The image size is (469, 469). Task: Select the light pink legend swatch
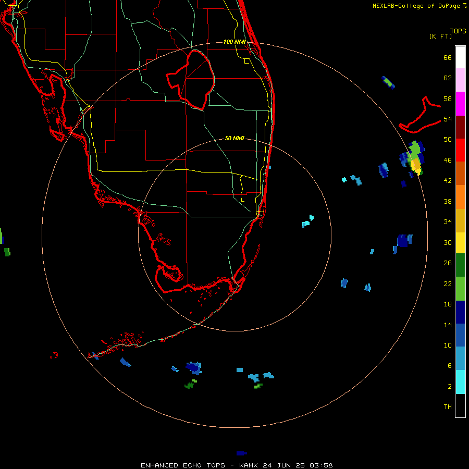click(460, 80)
